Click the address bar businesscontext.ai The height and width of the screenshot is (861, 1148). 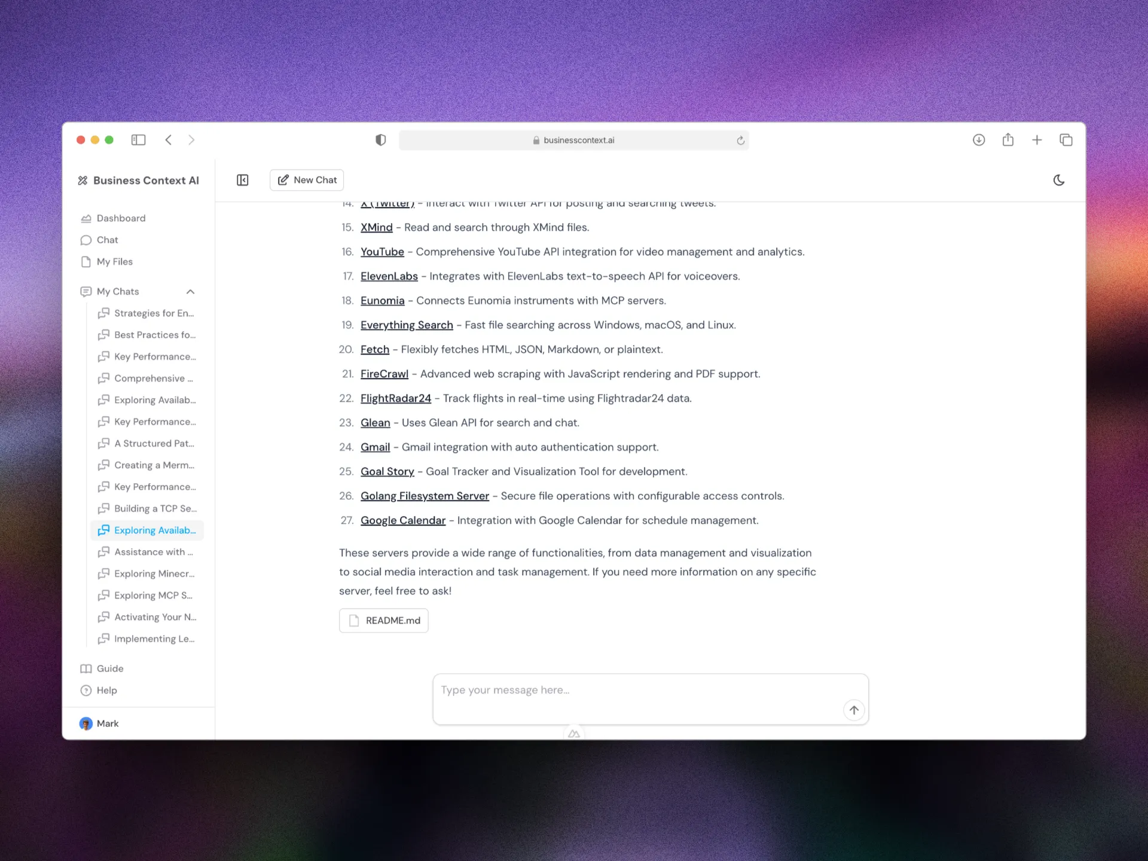click(x=573, y=141)
